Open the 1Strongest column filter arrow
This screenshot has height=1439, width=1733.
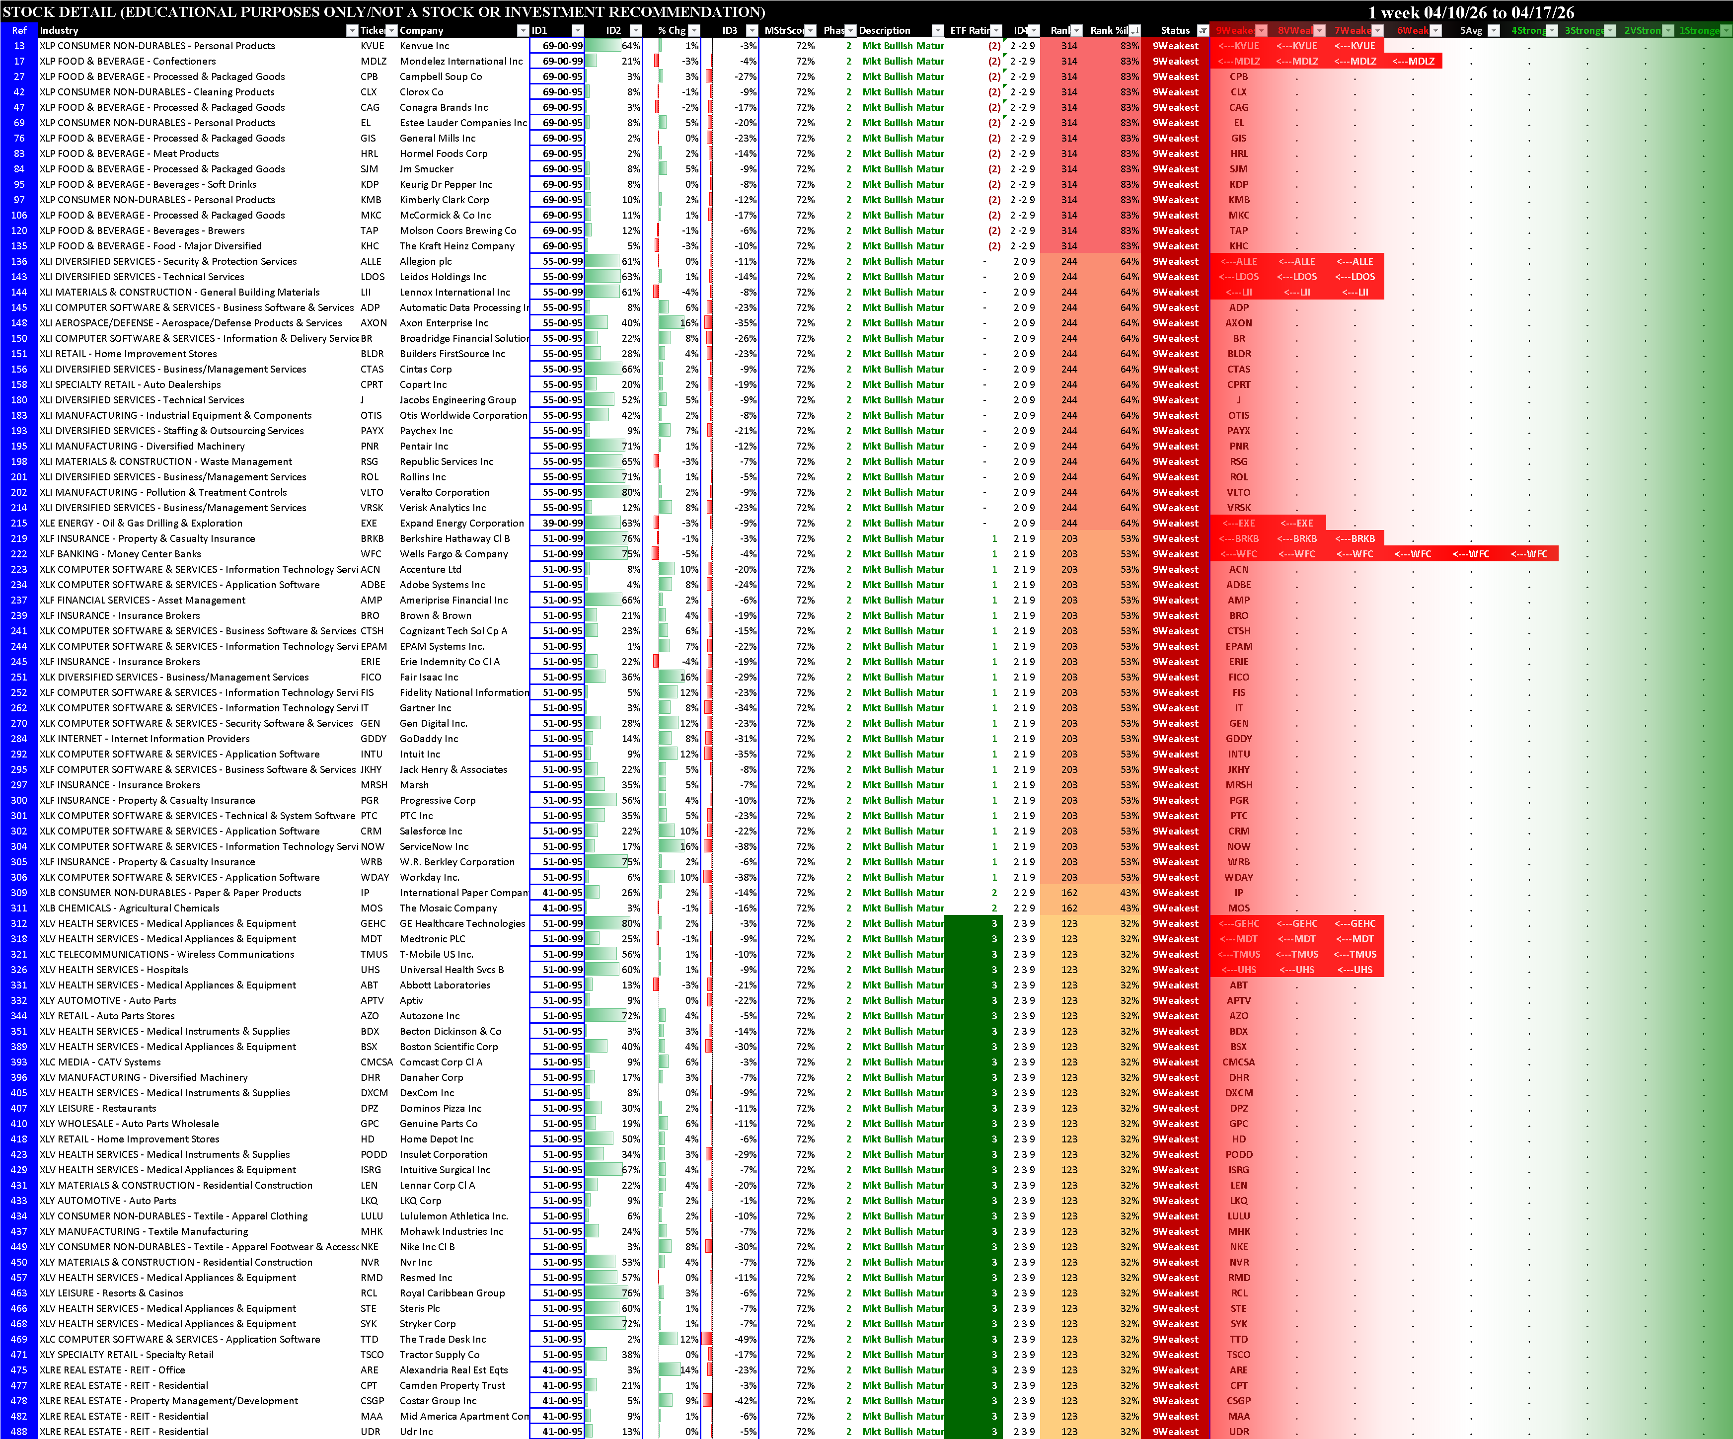(1726, 30)
